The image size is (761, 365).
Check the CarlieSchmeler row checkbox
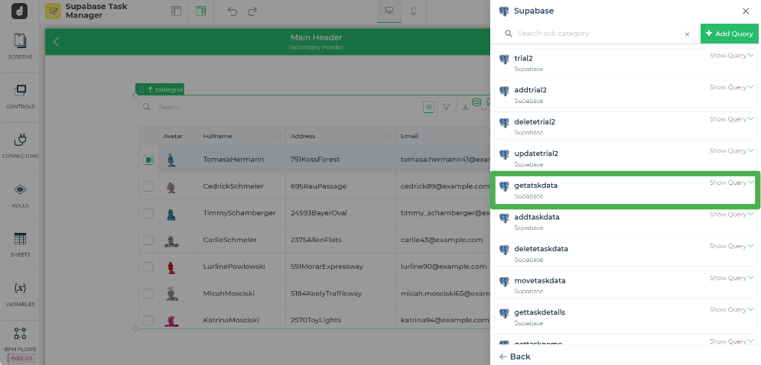[148, 240]
